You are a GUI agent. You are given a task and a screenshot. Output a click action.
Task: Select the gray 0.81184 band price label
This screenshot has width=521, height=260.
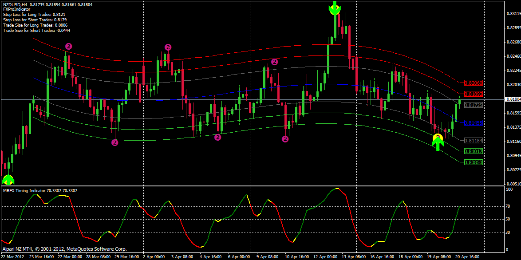click(473, 141)
